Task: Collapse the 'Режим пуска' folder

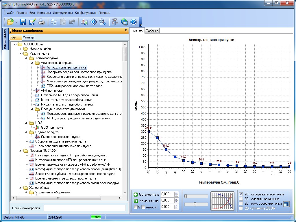Action: click(x=21, y=53)
